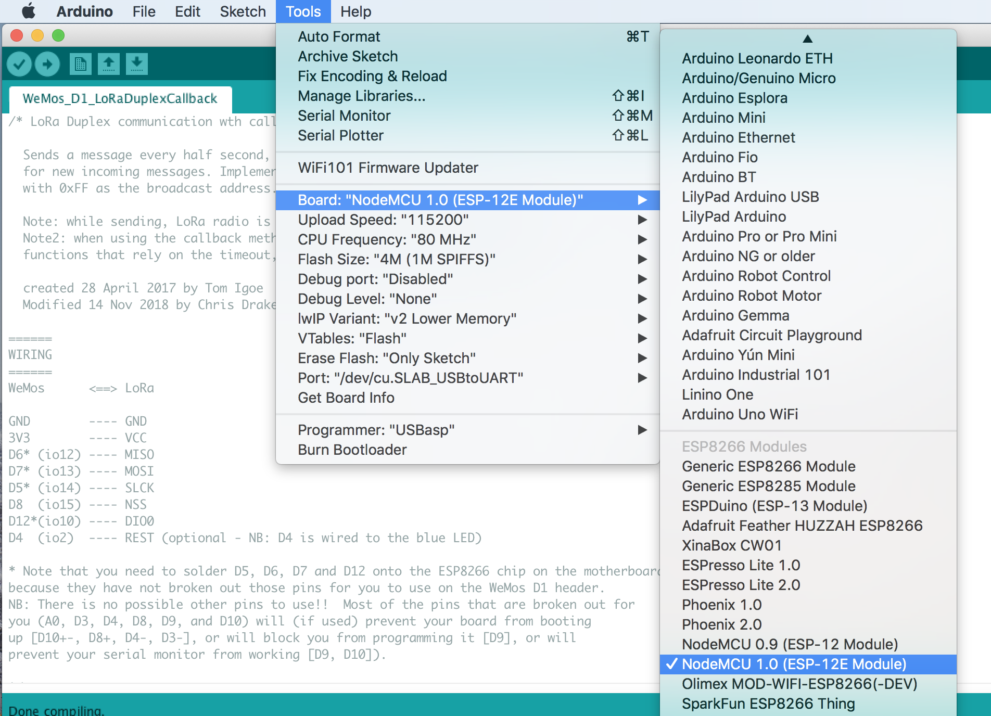
Task: Open the Serial Plotter
Action: click(x=467, y=135)
